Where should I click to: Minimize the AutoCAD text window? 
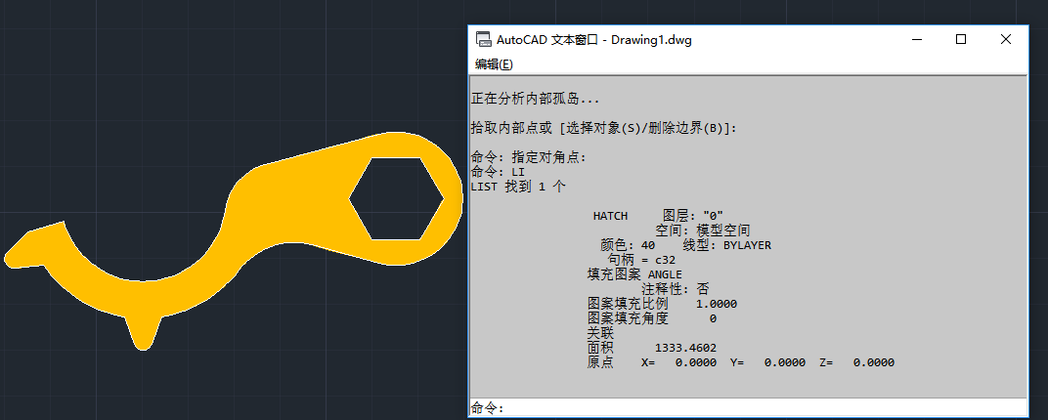[916, 39]
